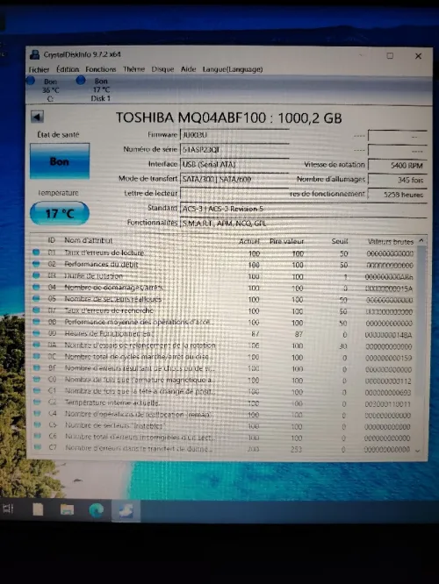Click status dot for attribute 07 Taux d'erreurs de recherche
This screenshot has height=584, width=439.
pyautogui.click(x=36, y=310)
